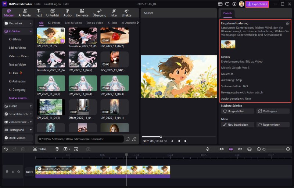Switch to the KI-Effekte tab
Image resolution: width=294 pixels, height=188 pixels.
pos(54,23)
